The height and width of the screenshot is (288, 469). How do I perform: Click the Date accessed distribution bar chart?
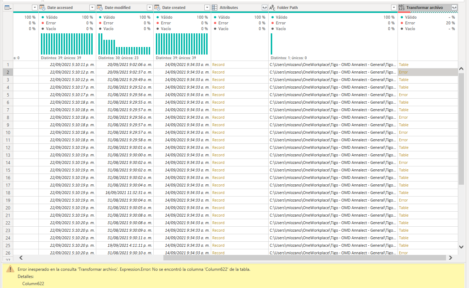click(67, 44)
